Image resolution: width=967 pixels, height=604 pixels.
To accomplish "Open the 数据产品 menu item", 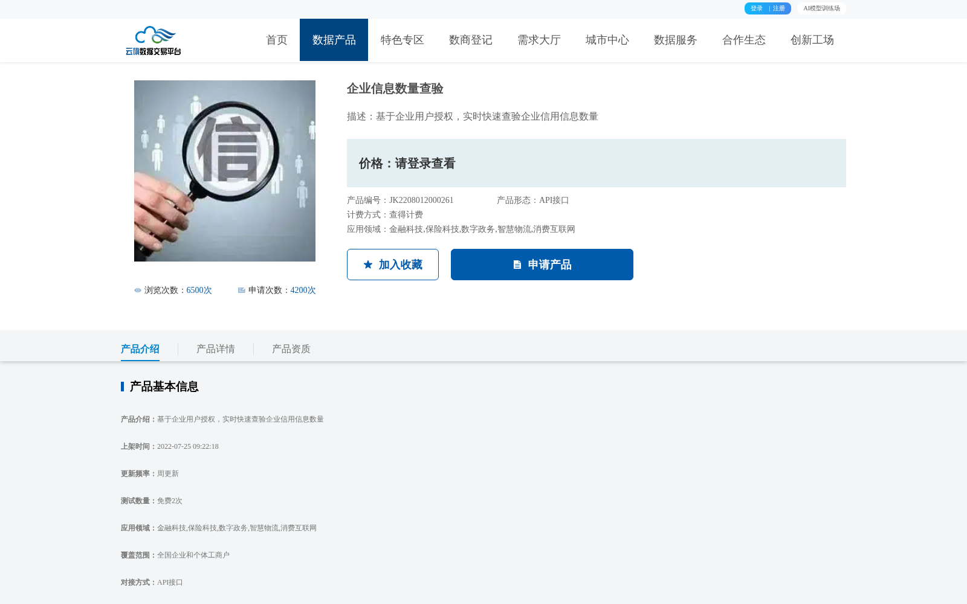I will (x=334, y=40).
